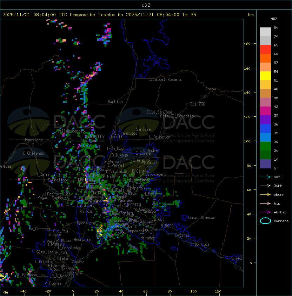Click the -40 km horizontal axis tick
Screen dimensions: 292x296
(23, 291)
